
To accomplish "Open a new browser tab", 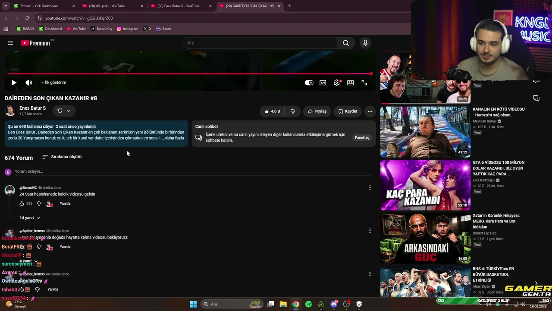I will [289, 6].
